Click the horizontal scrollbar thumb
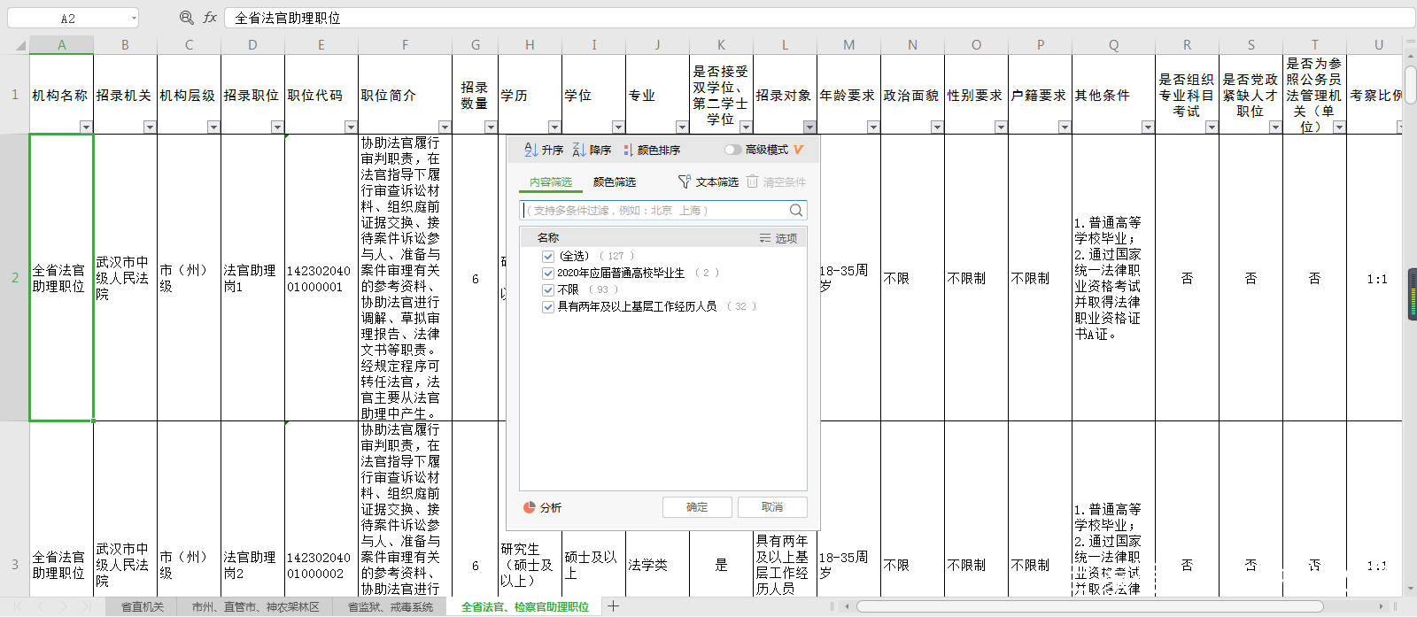Image resolution: width=1417 pixels, height=617 pixels. pos(1089,606)
